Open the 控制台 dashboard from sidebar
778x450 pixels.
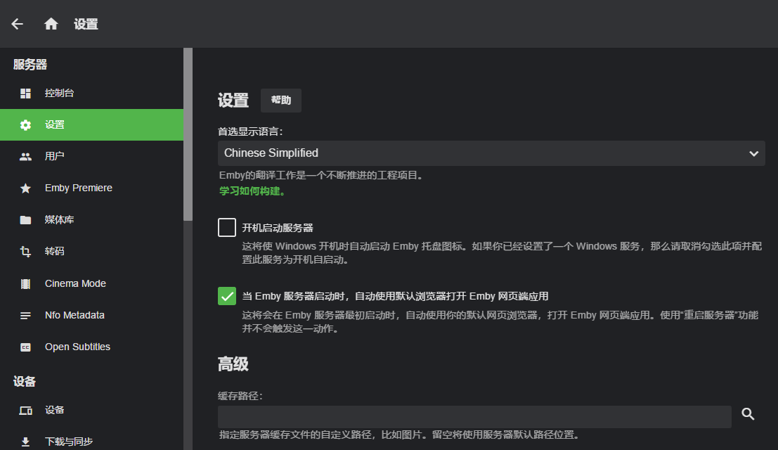(x=26, y=92)
